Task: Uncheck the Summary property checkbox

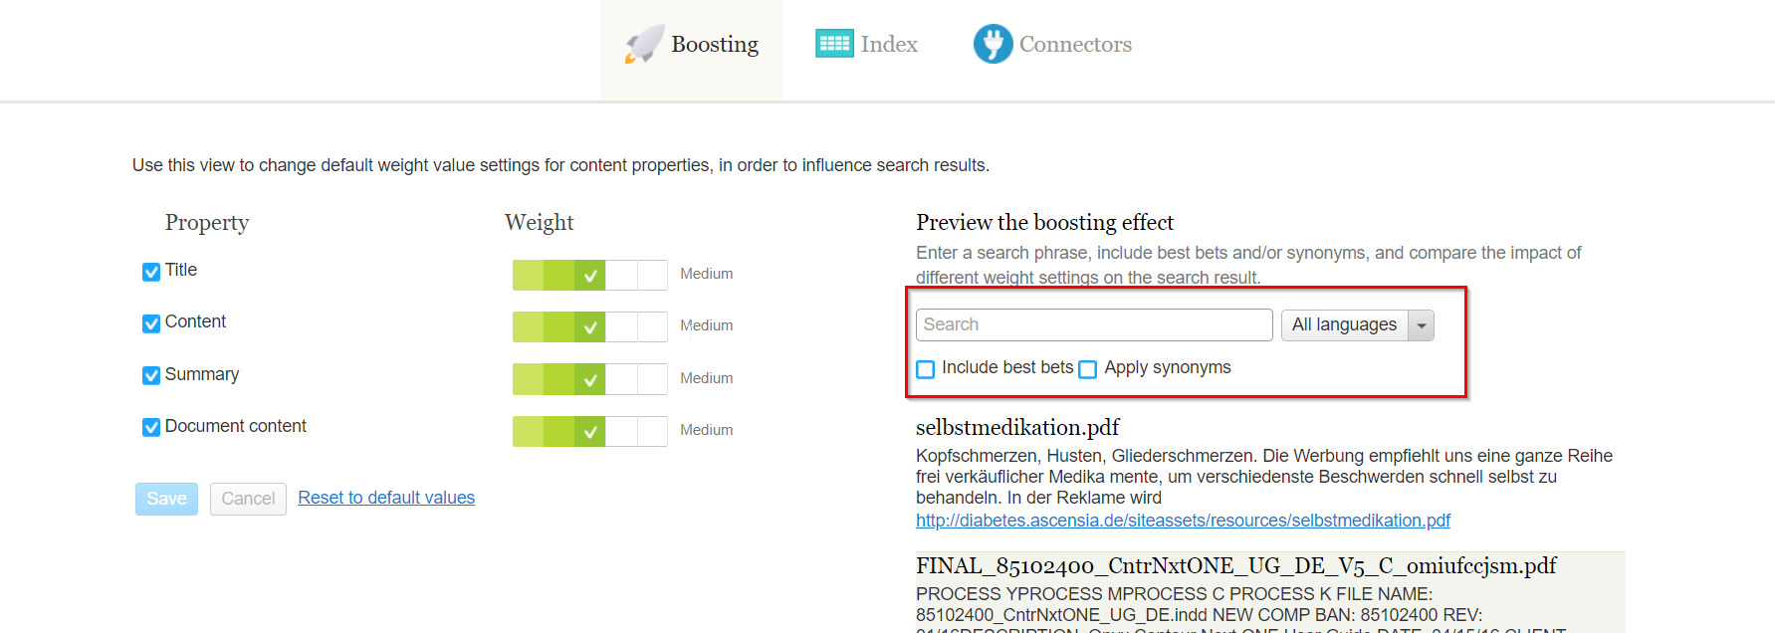Action: [151, 375]
